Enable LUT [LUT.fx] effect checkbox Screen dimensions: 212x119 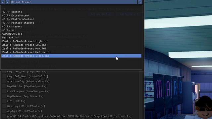tap(4, 101)
